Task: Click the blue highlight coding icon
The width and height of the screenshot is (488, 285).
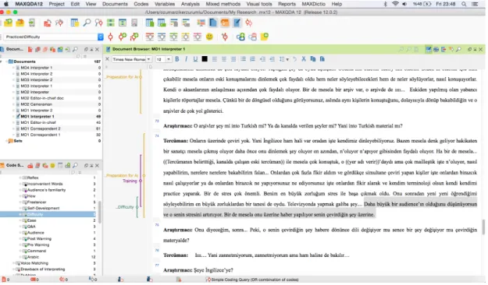Action: click(x=162, y=37)
